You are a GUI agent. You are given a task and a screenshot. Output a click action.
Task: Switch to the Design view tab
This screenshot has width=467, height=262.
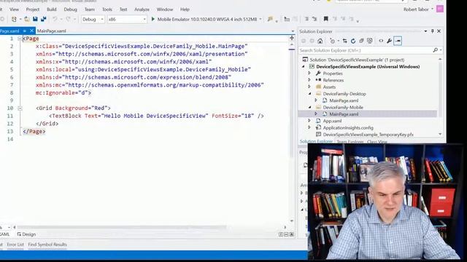pos(26,234)
